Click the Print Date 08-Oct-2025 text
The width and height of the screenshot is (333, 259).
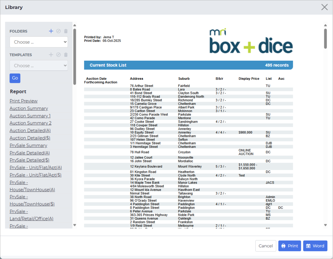102,41
